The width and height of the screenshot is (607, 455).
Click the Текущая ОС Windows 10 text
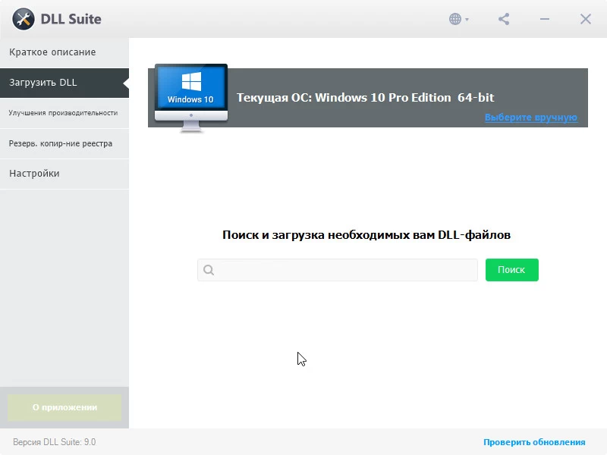point(365,98)
